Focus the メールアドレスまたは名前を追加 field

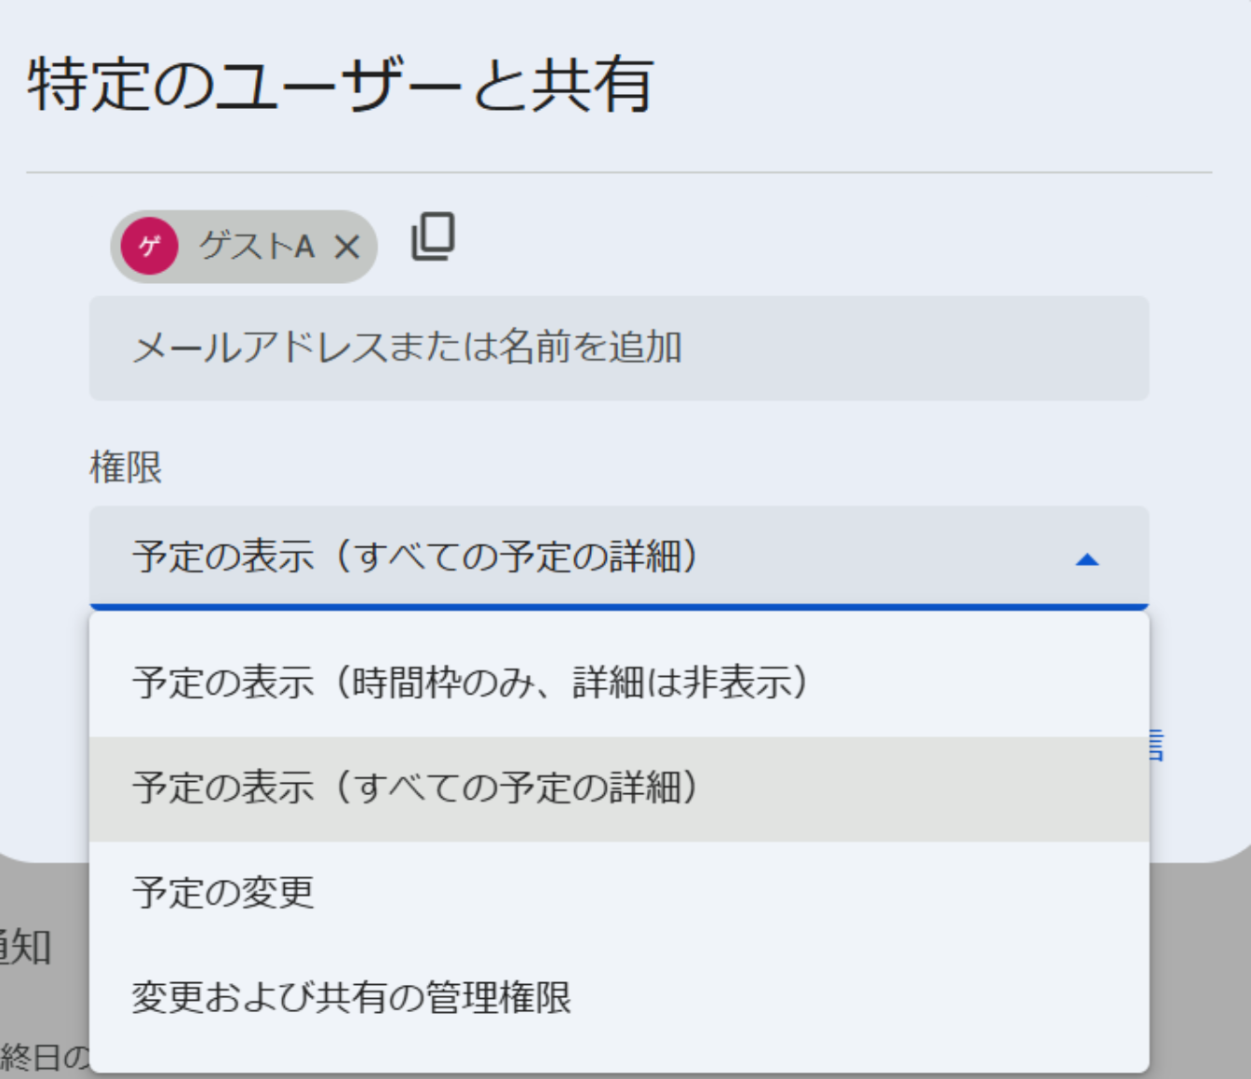[619, 348]
